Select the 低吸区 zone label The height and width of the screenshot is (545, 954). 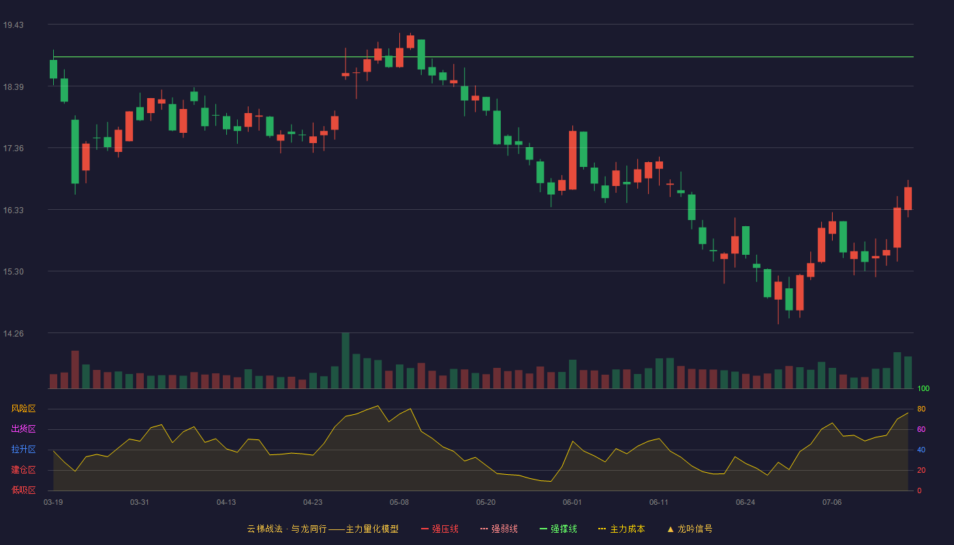pos(23,490)
